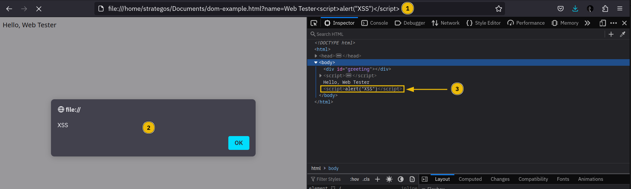Bookmark this page with the star icon
Image resolution: width=631 pixels, height=189 pixels.
tap(498, 9)
